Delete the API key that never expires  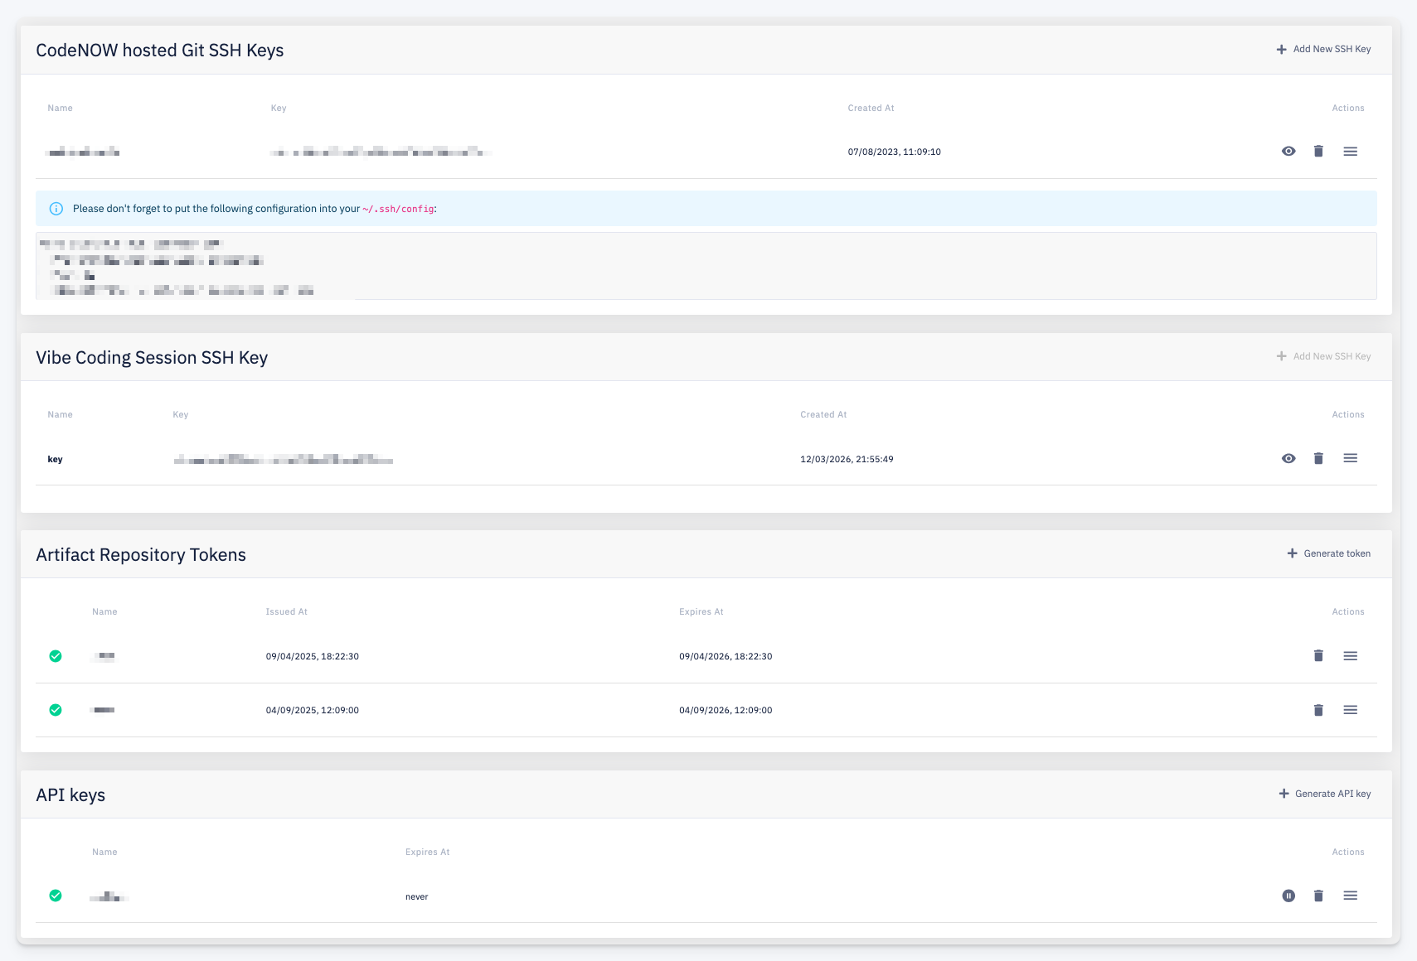click(x=1318, y=896)
